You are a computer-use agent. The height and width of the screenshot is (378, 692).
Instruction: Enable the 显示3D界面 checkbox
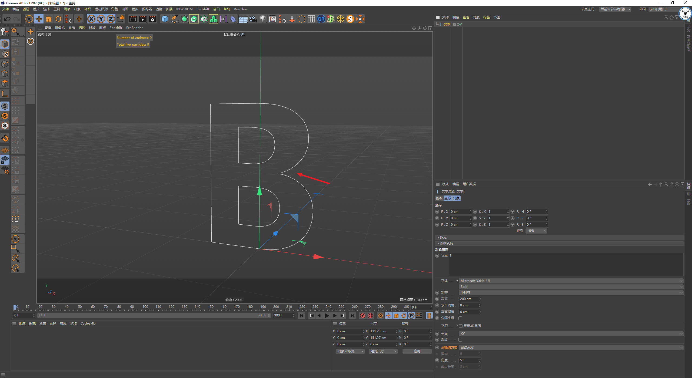click(x=461, y=326)
